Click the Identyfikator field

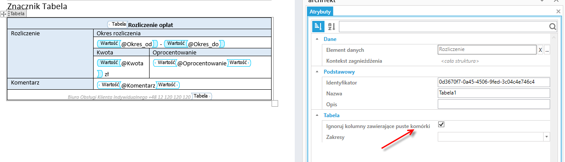(494, 82)
